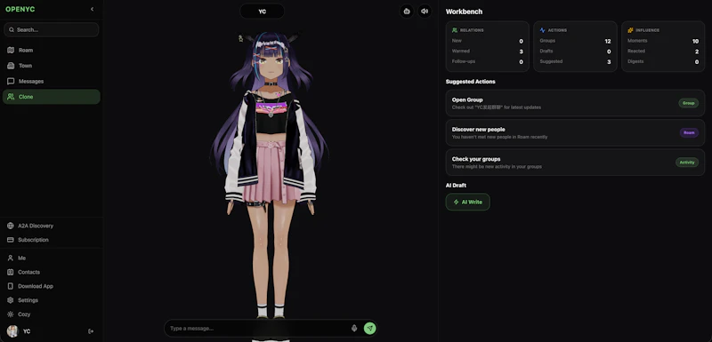The height and width of the screenshot is (342, 712).
Task: Open Contacts from the sidebar
Action: [x=52, y=272]
